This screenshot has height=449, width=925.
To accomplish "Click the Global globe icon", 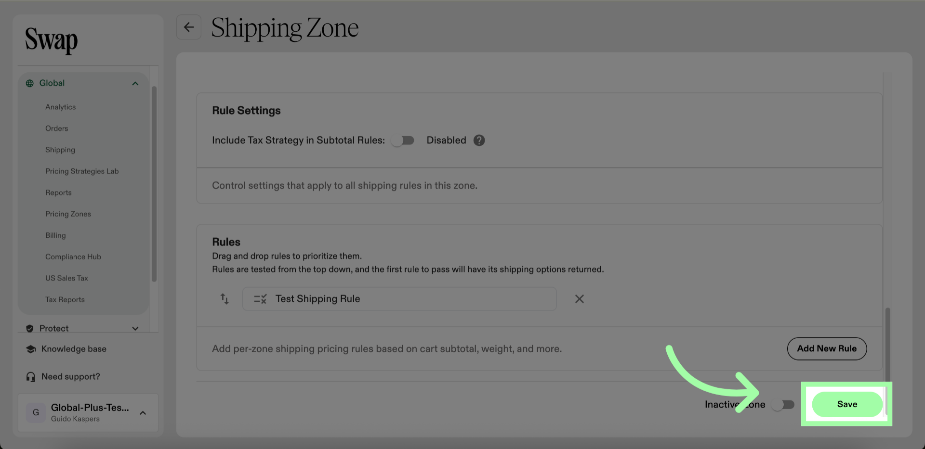I will point(30,83).
